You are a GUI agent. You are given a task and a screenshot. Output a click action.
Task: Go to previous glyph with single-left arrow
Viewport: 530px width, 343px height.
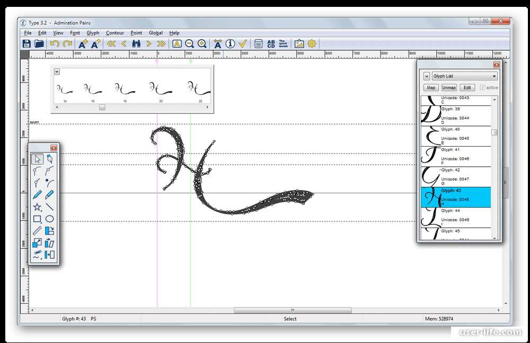pos(123,43)
